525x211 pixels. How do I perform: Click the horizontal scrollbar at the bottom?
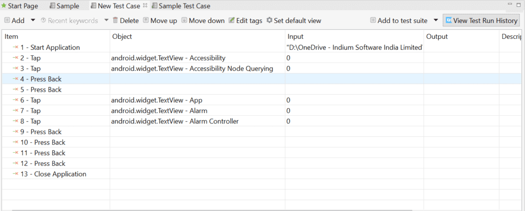(x=256, y=209)
